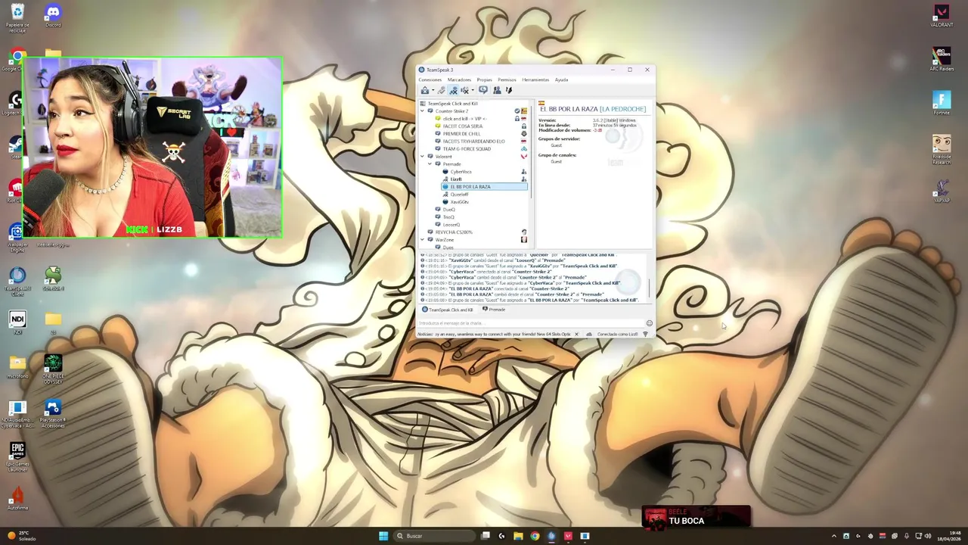968x545 pixels.
Task: Open File Explorer from the taskbar
Action: [x=518, y=536]
